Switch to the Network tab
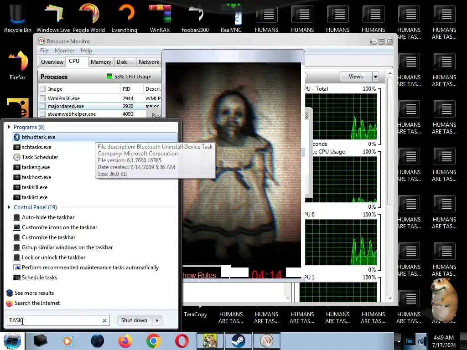Image resolution: width=467 pixels, height=350 pixels. point(149,62)
